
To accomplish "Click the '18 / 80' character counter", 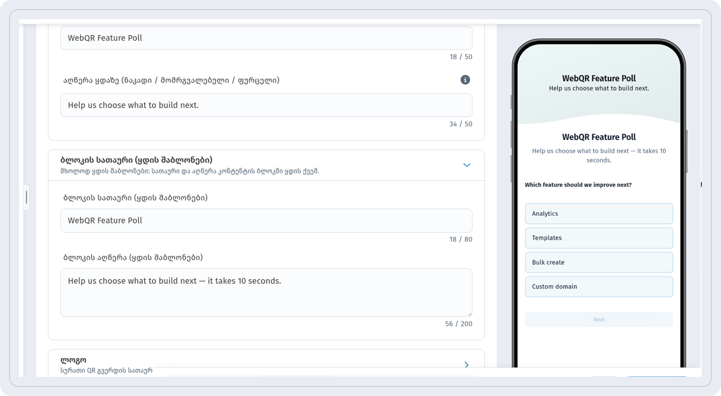I will tap(461, 239).
